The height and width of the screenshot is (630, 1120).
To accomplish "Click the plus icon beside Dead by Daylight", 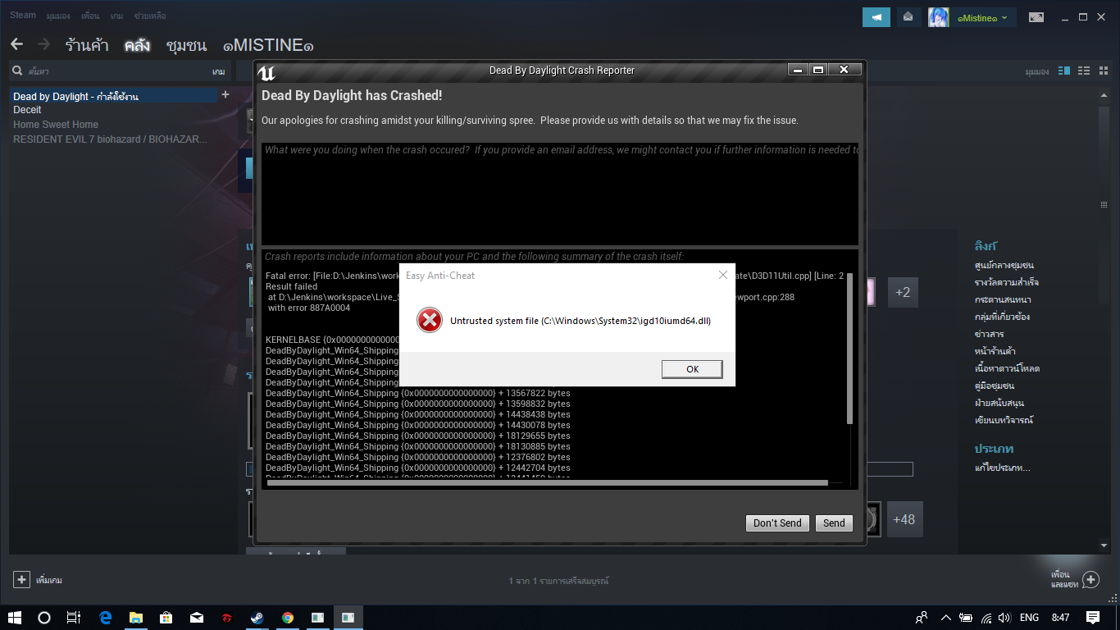I will pyautogui.click(x=225, y=95).
